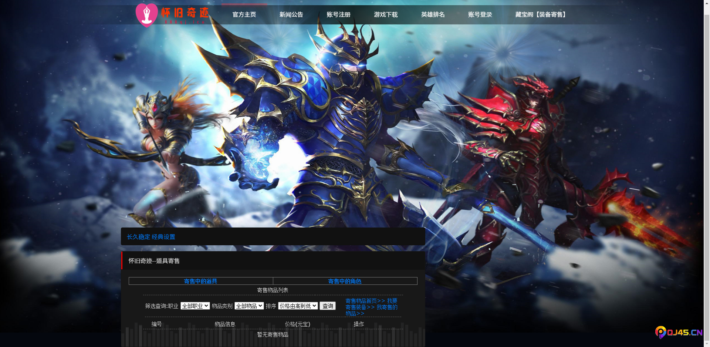Image resolution: width=710 pixels, height=347 pixels.
Task: Click the 暂无寄售物品 empty-list message
Action: 273,334
